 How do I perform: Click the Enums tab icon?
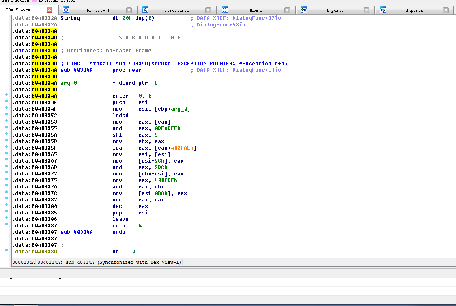point(224,10)
